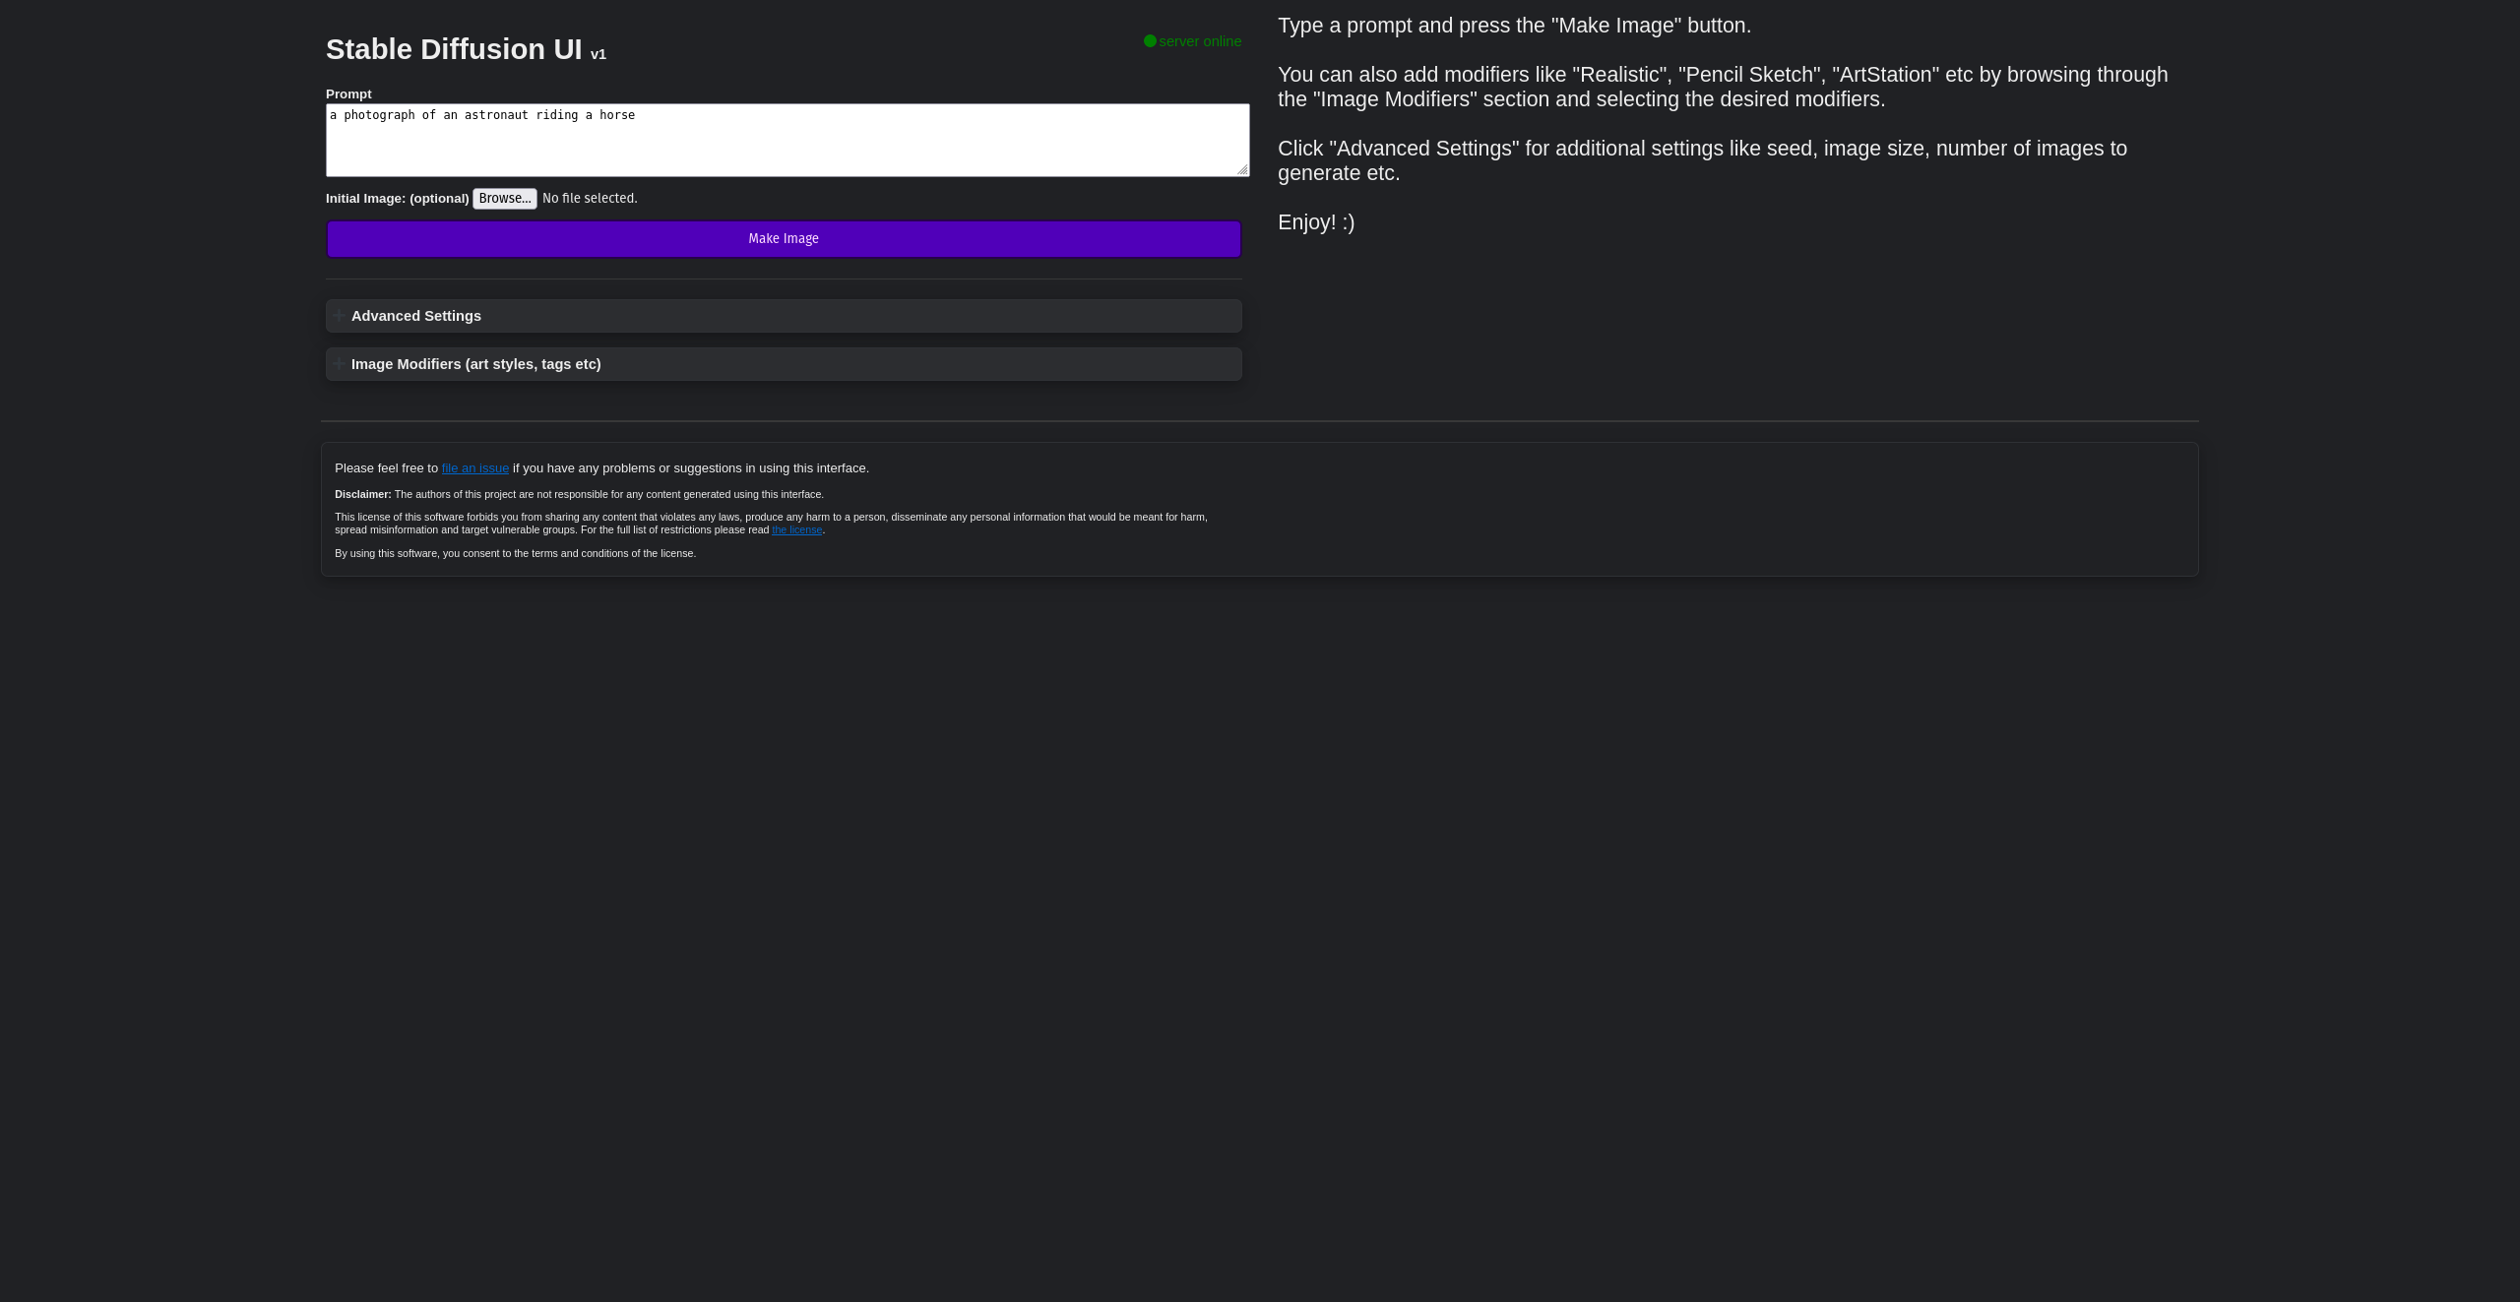Screen dimensions: 2520x1302
Task: Click the textarea resize grip
Action: click(x=1242, y=168)
